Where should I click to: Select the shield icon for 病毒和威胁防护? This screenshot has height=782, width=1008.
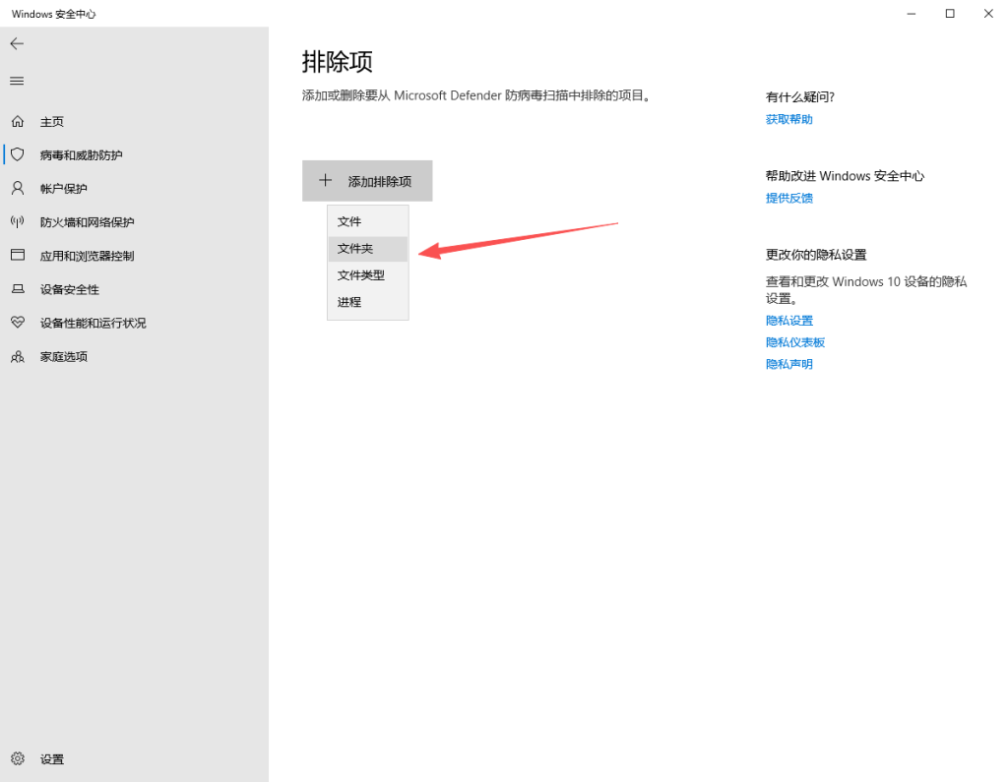coord(17,155)
